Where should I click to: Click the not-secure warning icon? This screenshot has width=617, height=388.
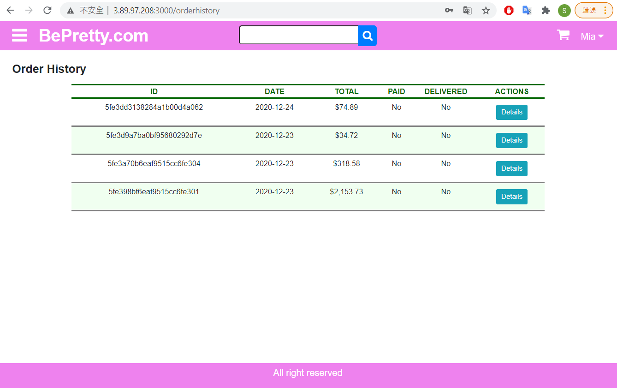(x=71, y=10)
